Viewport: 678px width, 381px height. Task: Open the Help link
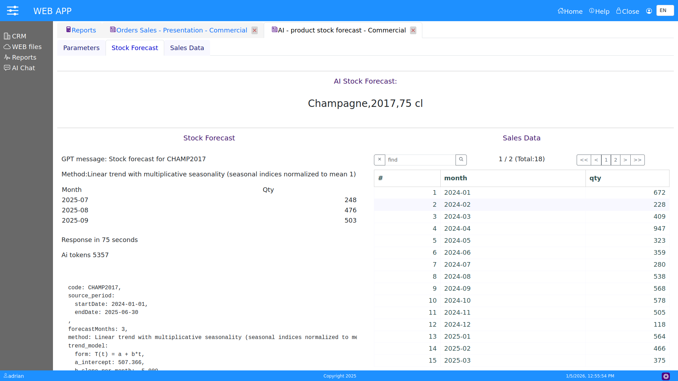click(599, 11)
